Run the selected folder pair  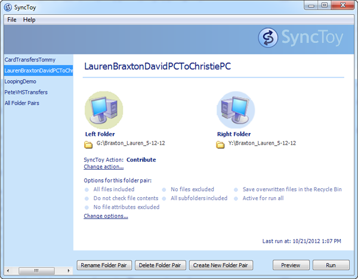331,265
